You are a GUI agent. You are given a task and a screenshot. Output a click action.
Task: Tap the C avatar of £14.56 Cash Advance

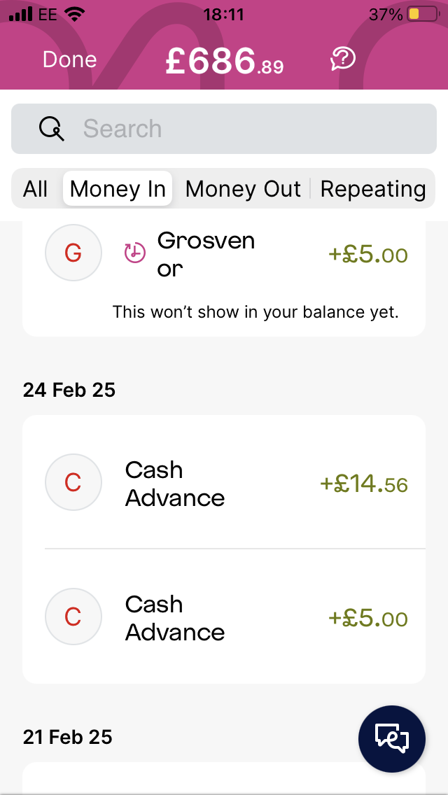click(x=73, y=482)
